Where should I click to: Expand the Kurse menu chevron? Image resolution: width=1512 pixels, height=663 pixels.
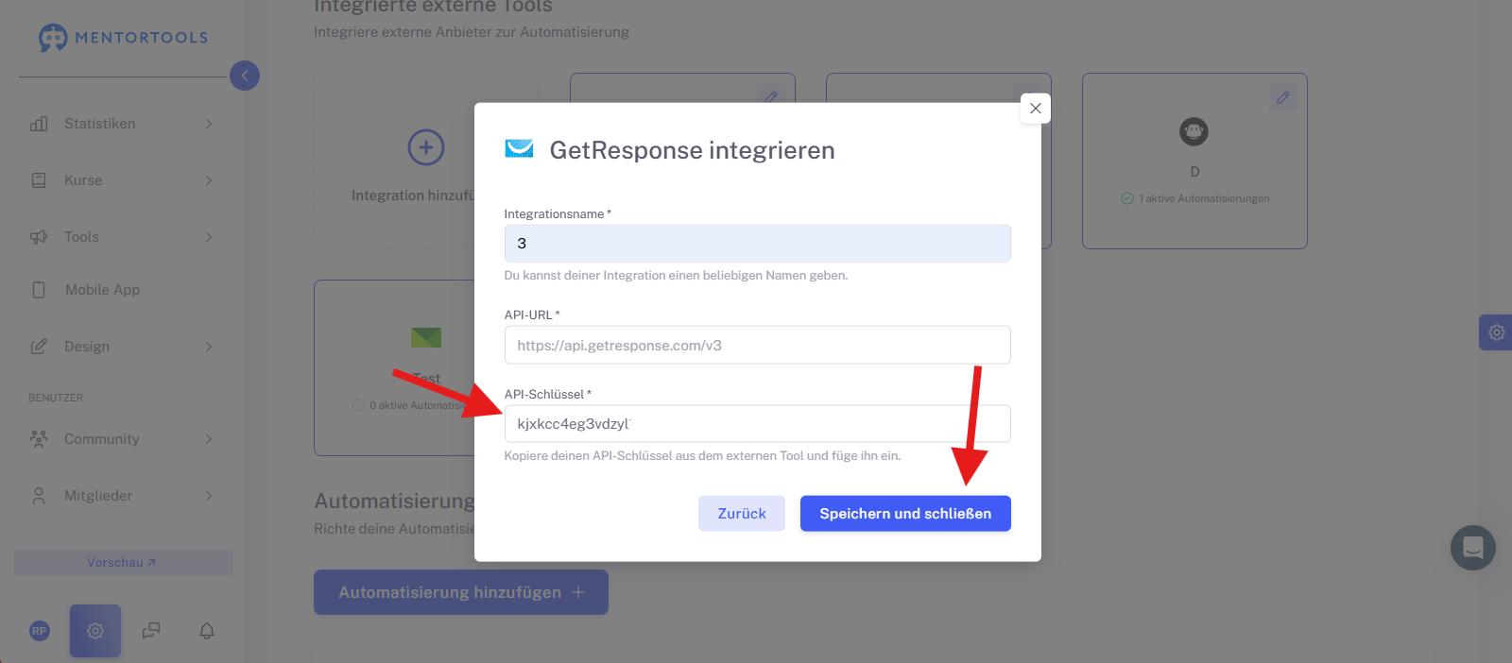tap(209, 180)
